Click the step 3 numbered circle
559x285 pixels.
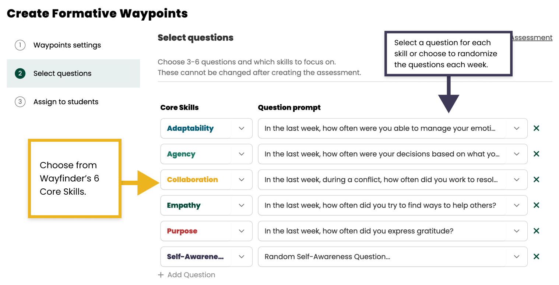coord(20,102)
